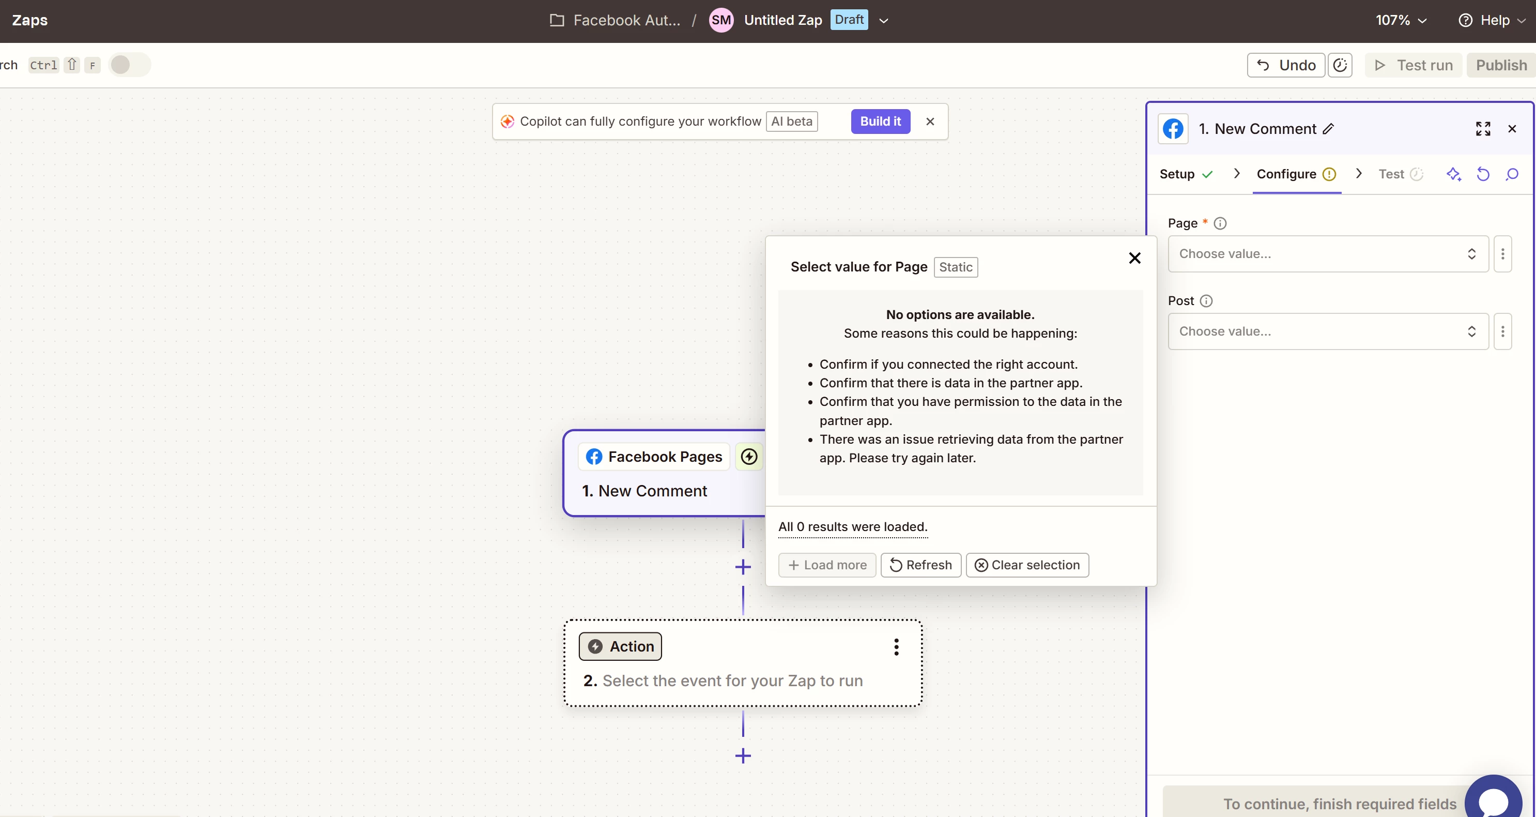Click Clear selection button
Screen dimensions: 1536x817
click(x=1027, y=565)
